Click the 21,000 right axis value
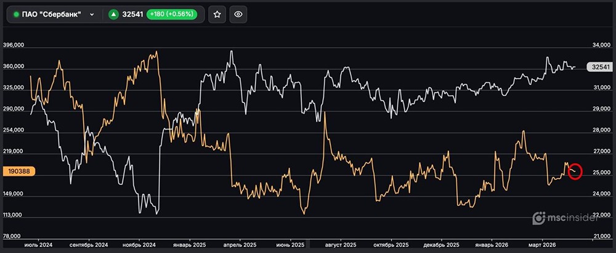The image size is (616, 253). (601, 236)
